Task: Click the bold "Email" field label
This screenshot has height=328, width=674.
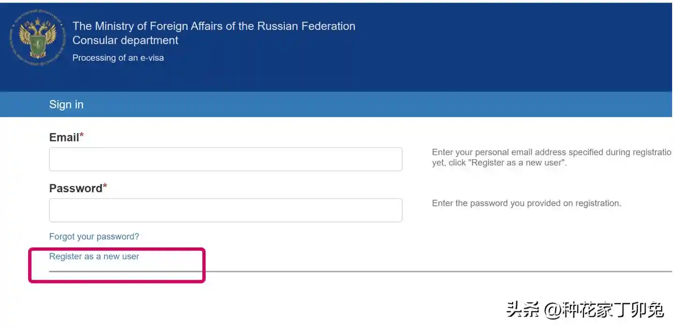Action: (64, 138)
